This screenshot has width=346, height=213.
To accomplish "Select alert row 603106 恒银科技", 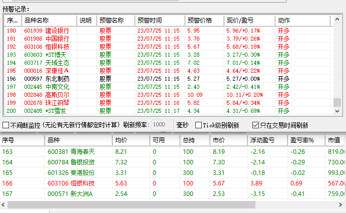I will point(168,47).
